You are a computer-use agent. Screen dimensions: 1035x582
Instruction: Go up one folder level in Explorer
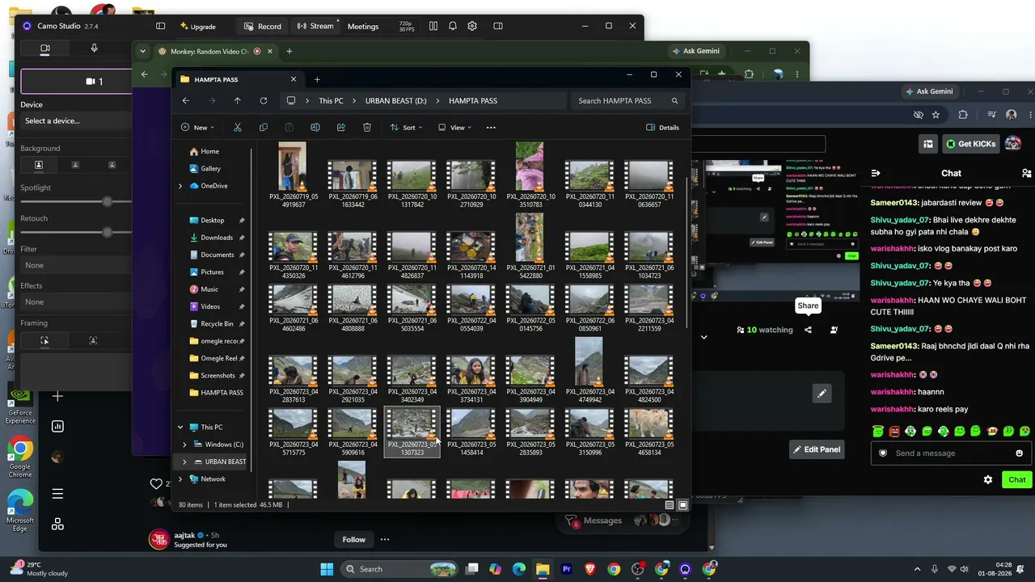[x=237, y=101]
